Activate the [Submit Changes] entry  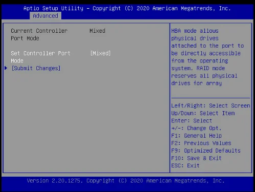(36, 68)
